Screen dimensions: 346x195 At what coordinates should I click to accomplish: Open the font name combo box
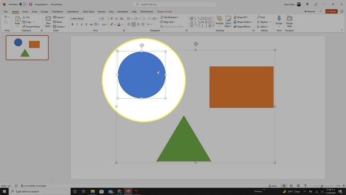[x=85, y=19]
